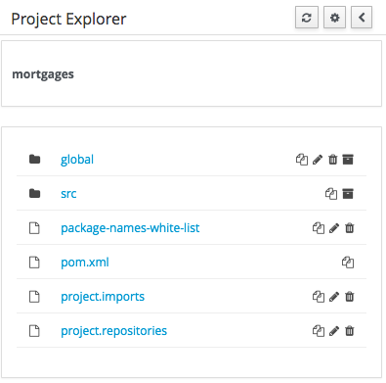The height and width of the screenshot is (383, 386).
Task: Copy the project.imports file
Action: coord(319,297)
